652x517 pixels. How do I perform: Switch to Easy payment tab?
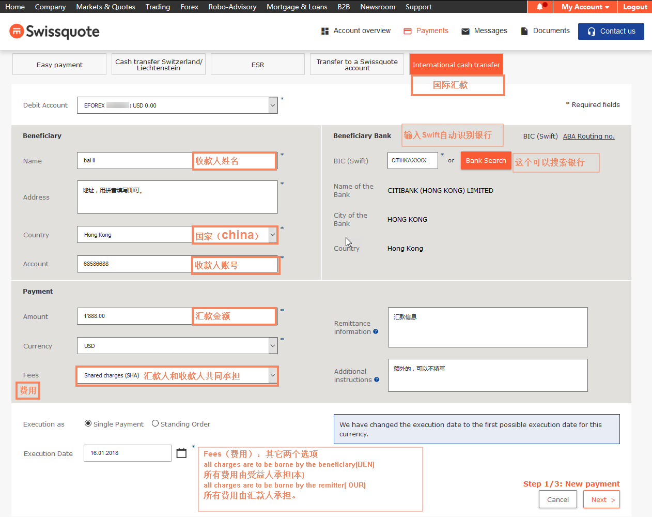pyautogui.click(x=59, y=65)
